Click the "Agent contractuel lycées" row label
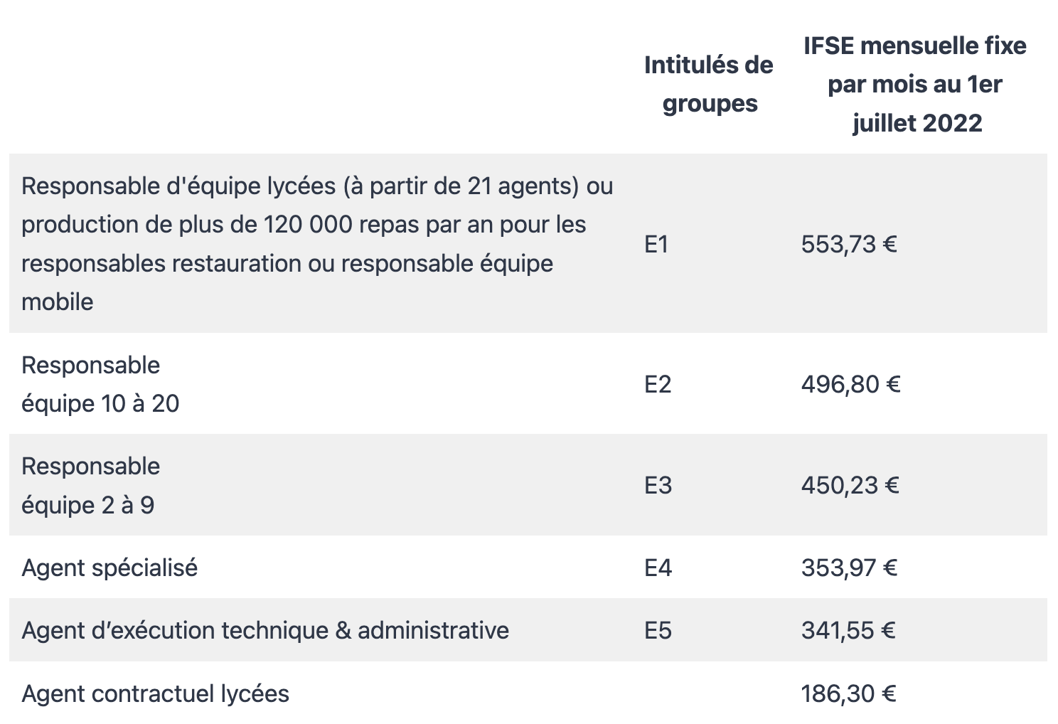The height and width of the screenshot is (724, 1058). click(155, 694)
